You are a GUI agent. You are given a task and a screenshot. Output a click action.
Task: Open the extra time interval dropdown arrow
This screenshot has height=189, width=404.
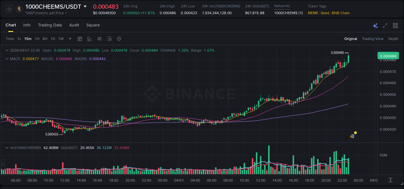(69, 38)
